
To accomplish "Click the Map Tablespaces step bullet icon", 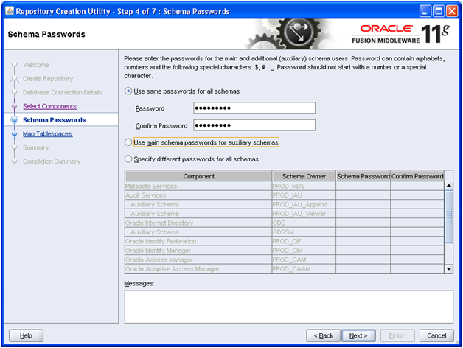I will 14,134.
